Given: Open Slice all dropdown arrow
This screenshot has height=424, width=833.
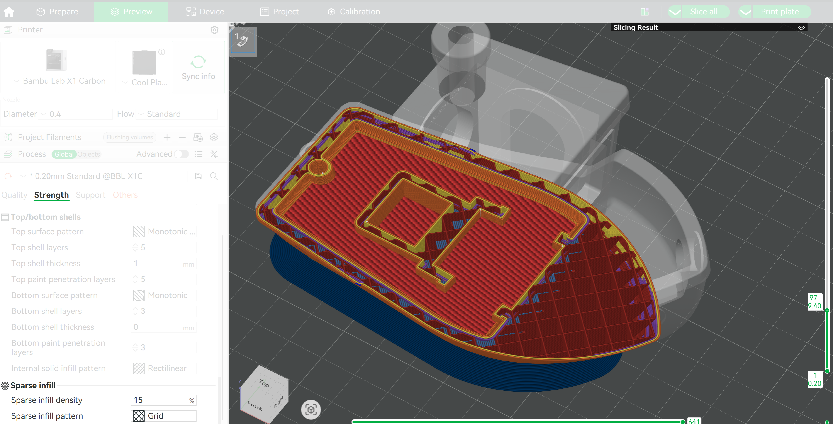Looking at the screenshot, I should [674, 12].
